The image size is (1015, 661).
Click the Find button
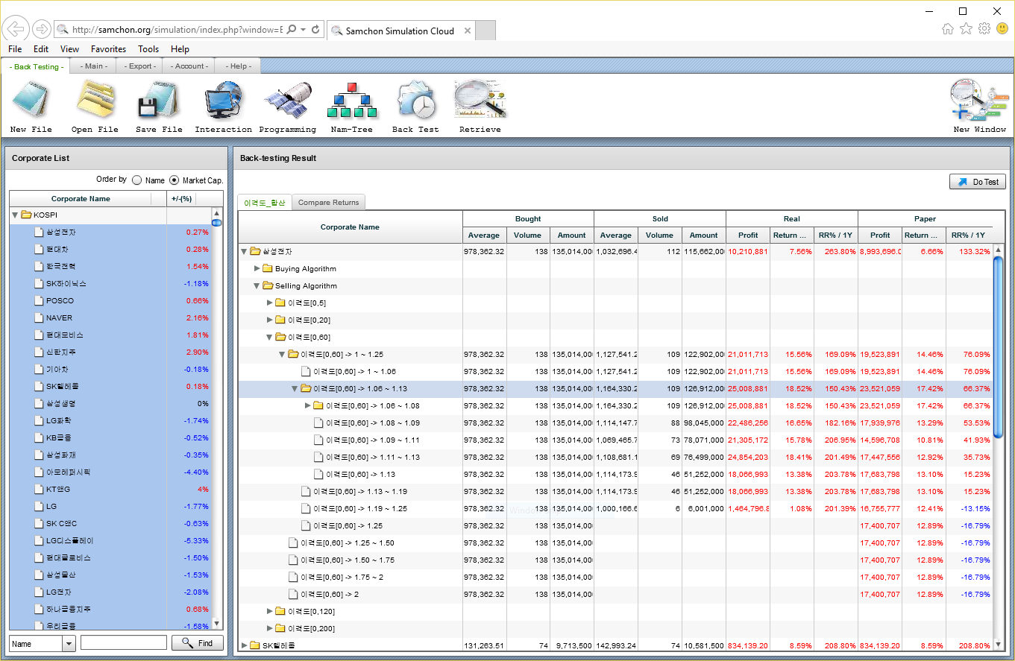pyautogui.click(x=198, y=643)
